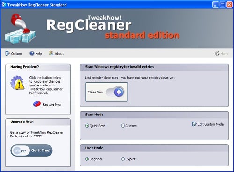This screenshot has height=172, width=234.
Task: Choose Expert user mode
Action: coord(128,159)
